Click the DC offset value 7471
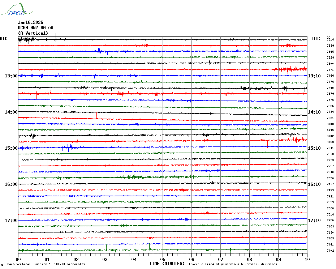Viewport: 336px width, 269px height. [330, 70]
